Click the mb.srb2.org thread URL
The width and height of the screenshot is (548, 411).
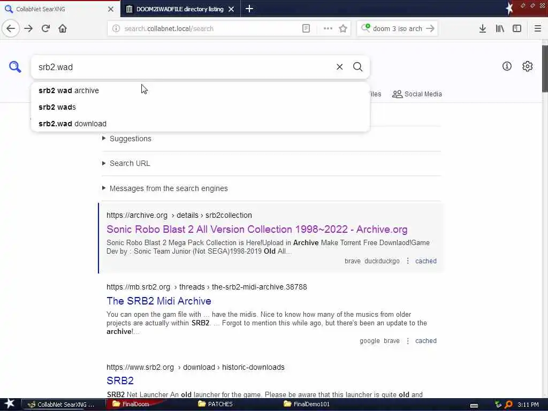(x=207, y=287)
